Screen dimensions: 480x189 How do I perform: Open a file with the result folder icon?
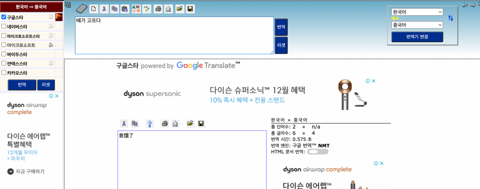tap(190, 124)
